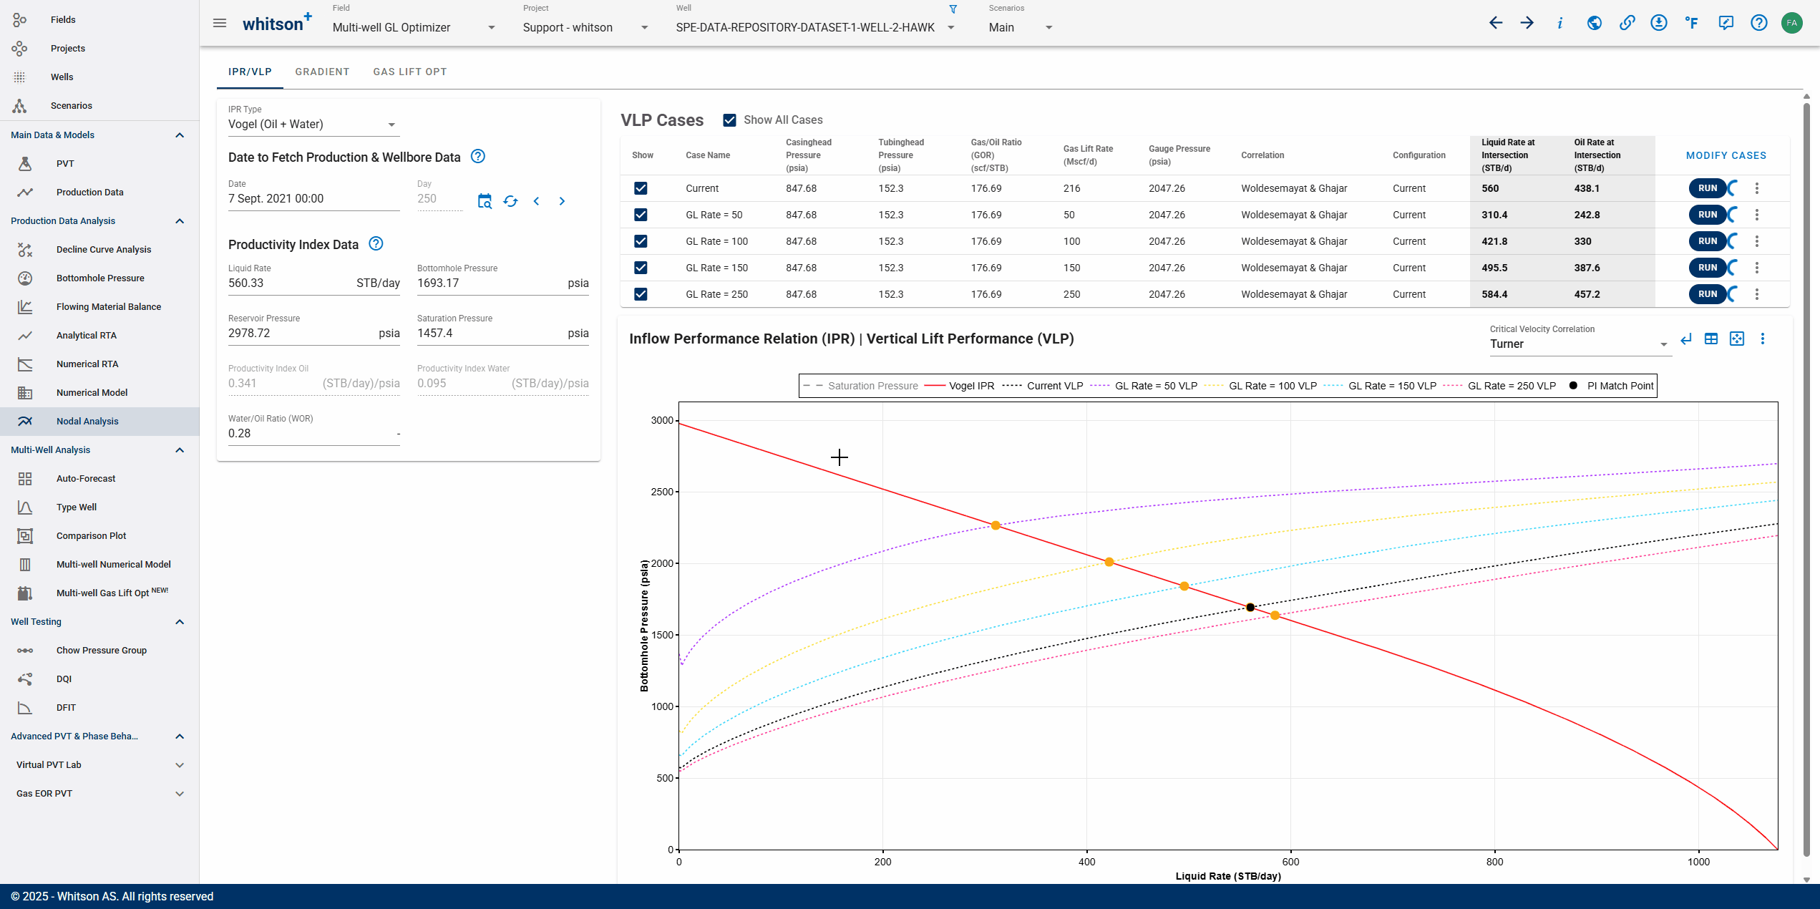Screen dimensions: 1820x909
Task: Click the enter arrow icon beside chart
Action: tap(1686, 339)
